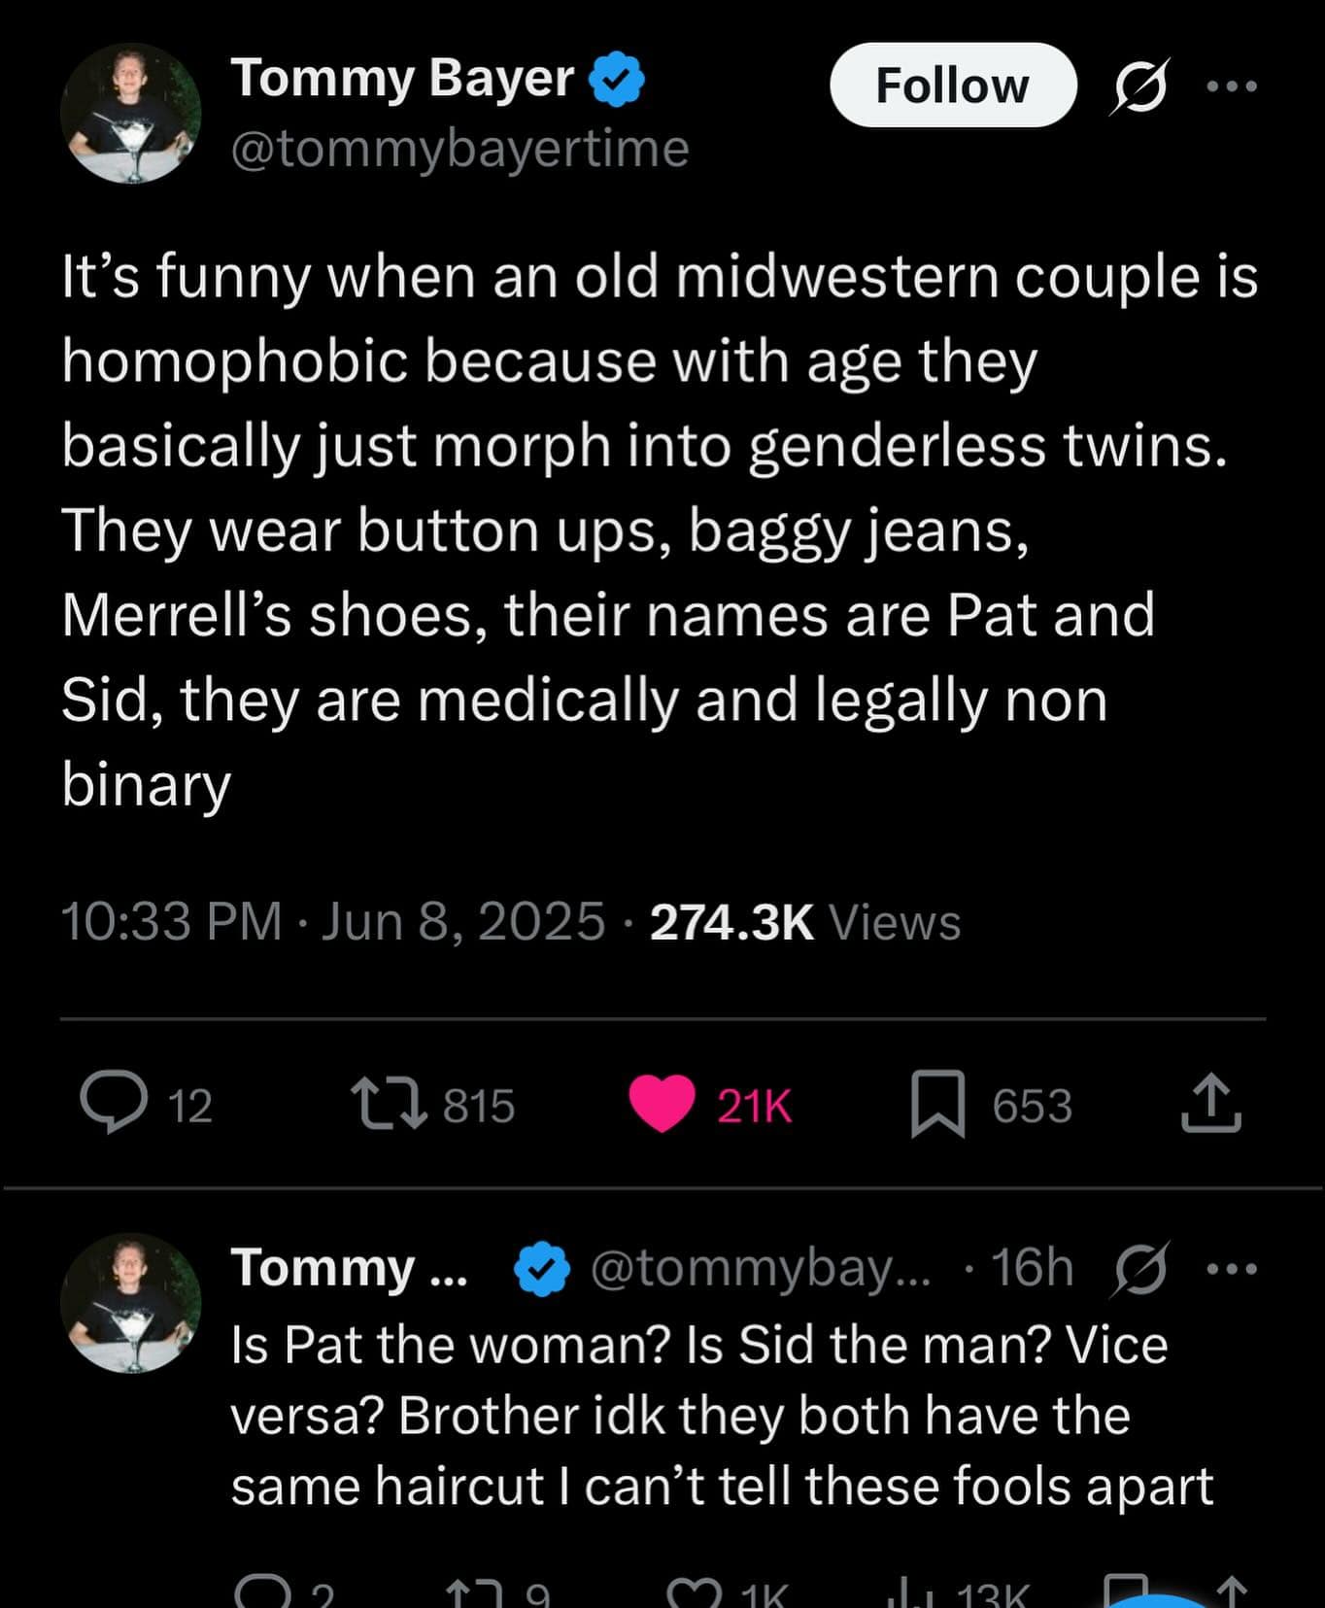1325x1608 pixels.
Task: Open profile picture on reply tweet
Action: (x=131, y=1303)
